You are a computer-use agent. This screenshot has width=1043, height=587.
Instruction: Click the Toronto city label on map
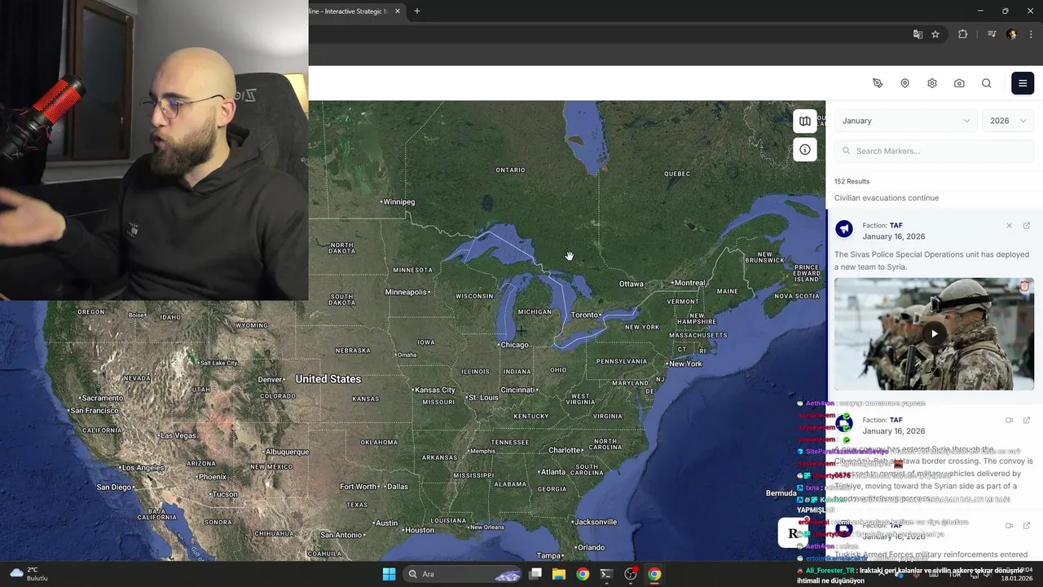(585, 315)
